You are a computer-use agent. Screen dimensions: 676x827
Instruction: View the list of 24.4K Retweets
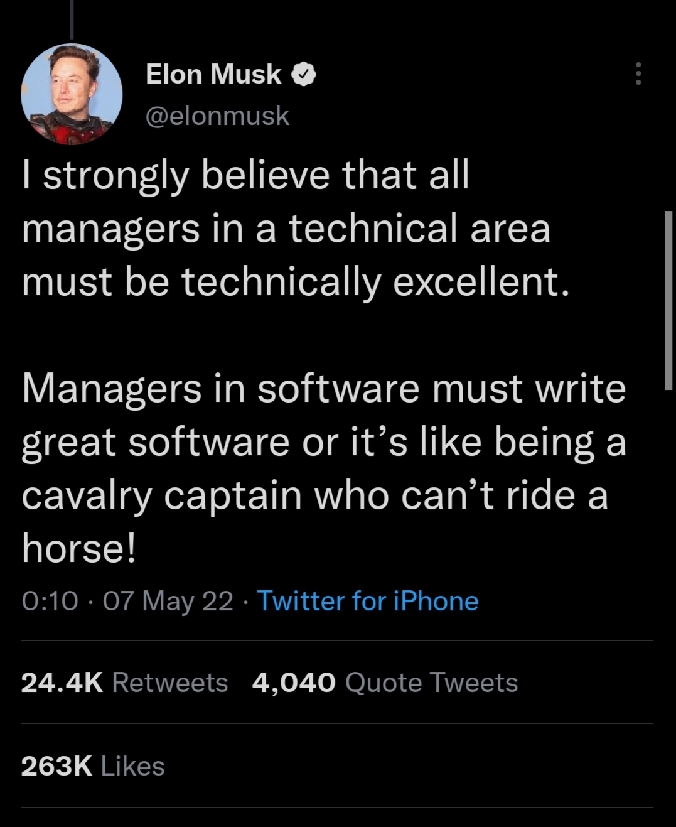pyautogui.click(x=124, y=683)
